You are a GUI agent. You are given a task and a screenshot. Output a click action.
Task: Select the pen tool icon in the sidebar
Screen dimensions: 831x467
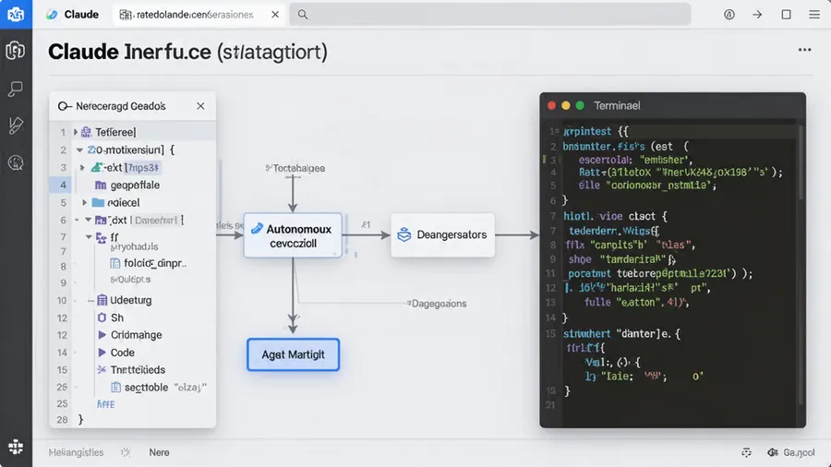pos(16,126)
